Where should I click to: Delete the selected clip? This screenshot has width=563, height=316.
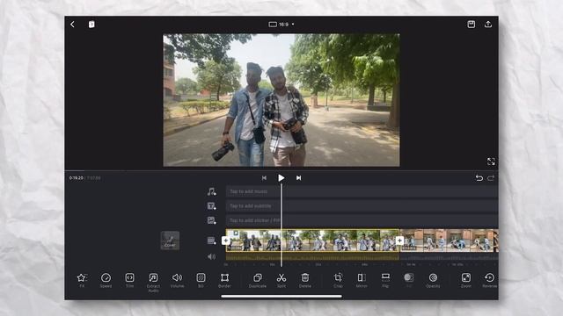click(305, 280)
